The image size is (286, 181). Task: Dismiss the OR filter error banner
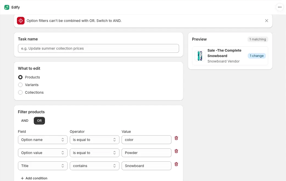[x=266, y=21]
